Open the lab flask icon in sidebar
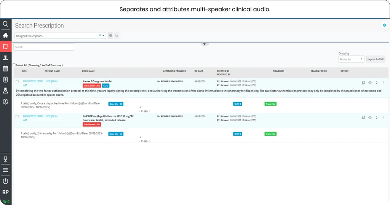 coord(5,91)
